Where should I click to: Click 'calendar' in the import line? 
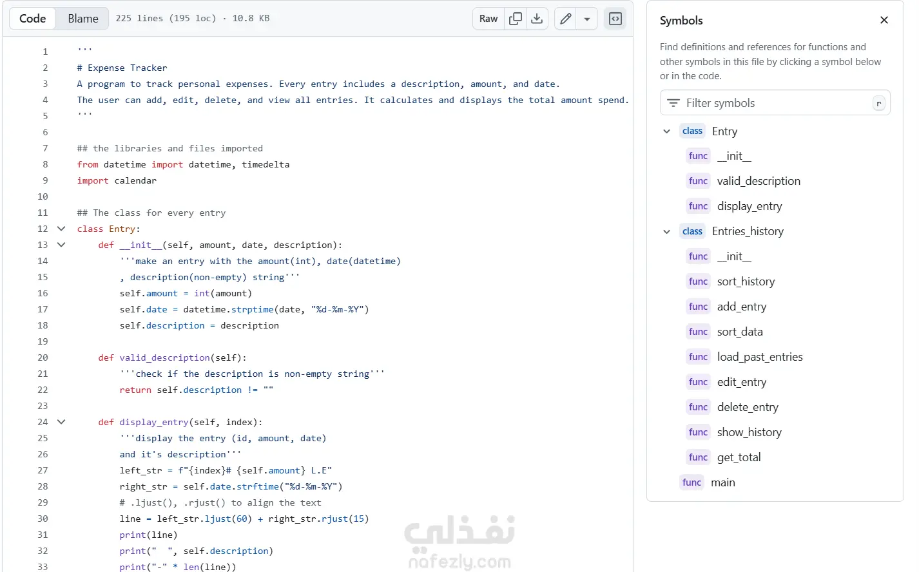click(x=135, y=180)
